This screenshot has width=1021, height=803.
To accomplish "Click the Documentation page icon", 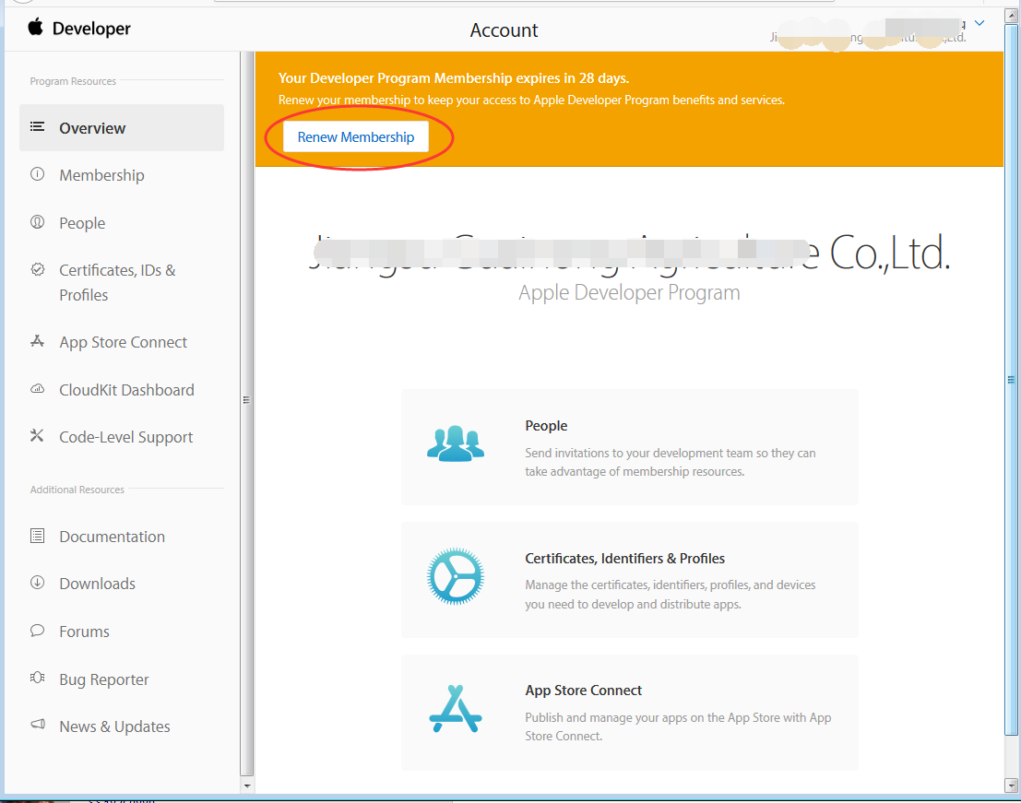I will tap(38, 536).
